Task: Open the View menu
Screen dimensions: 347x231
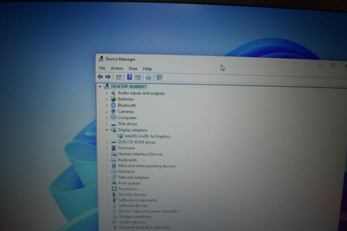Action: point(133,69)
